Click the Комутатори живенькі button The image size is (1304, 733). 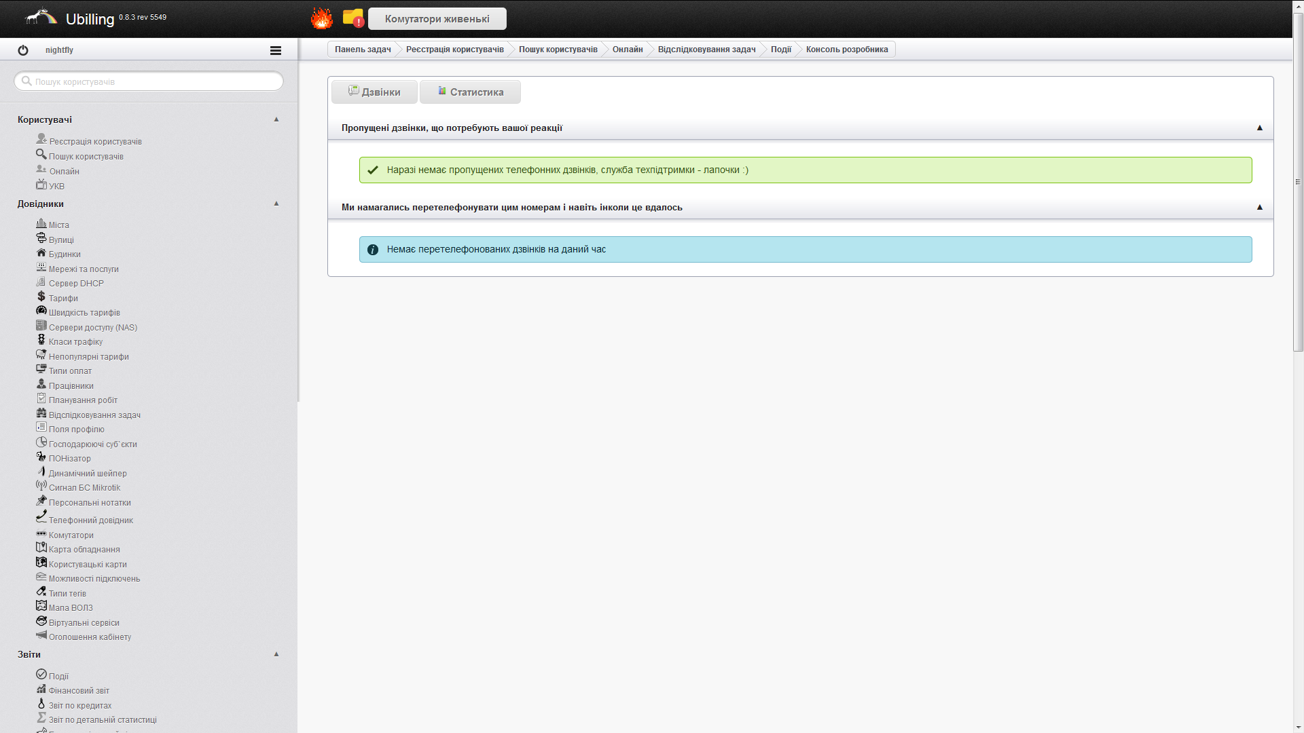coord(437,19)
